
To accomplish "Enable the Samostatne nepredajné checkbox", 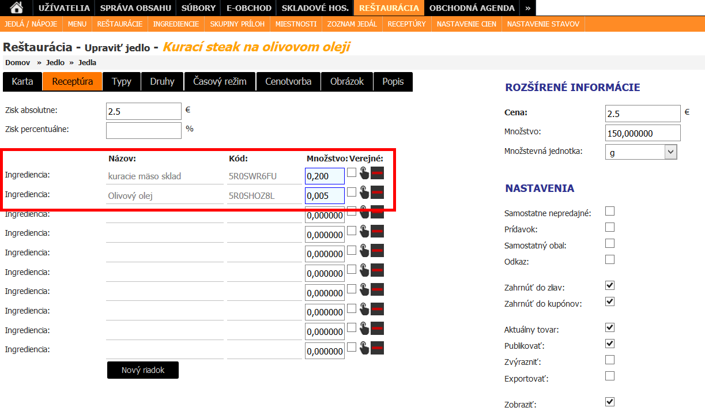I will pyautogui.click(x=610, y=212).
